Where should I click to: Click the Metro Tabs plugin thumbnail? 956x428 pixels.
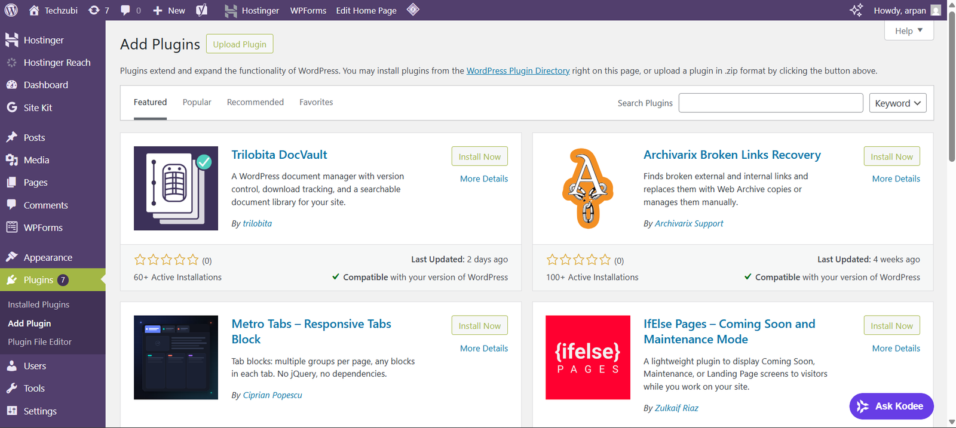click(x=176, y=357)
